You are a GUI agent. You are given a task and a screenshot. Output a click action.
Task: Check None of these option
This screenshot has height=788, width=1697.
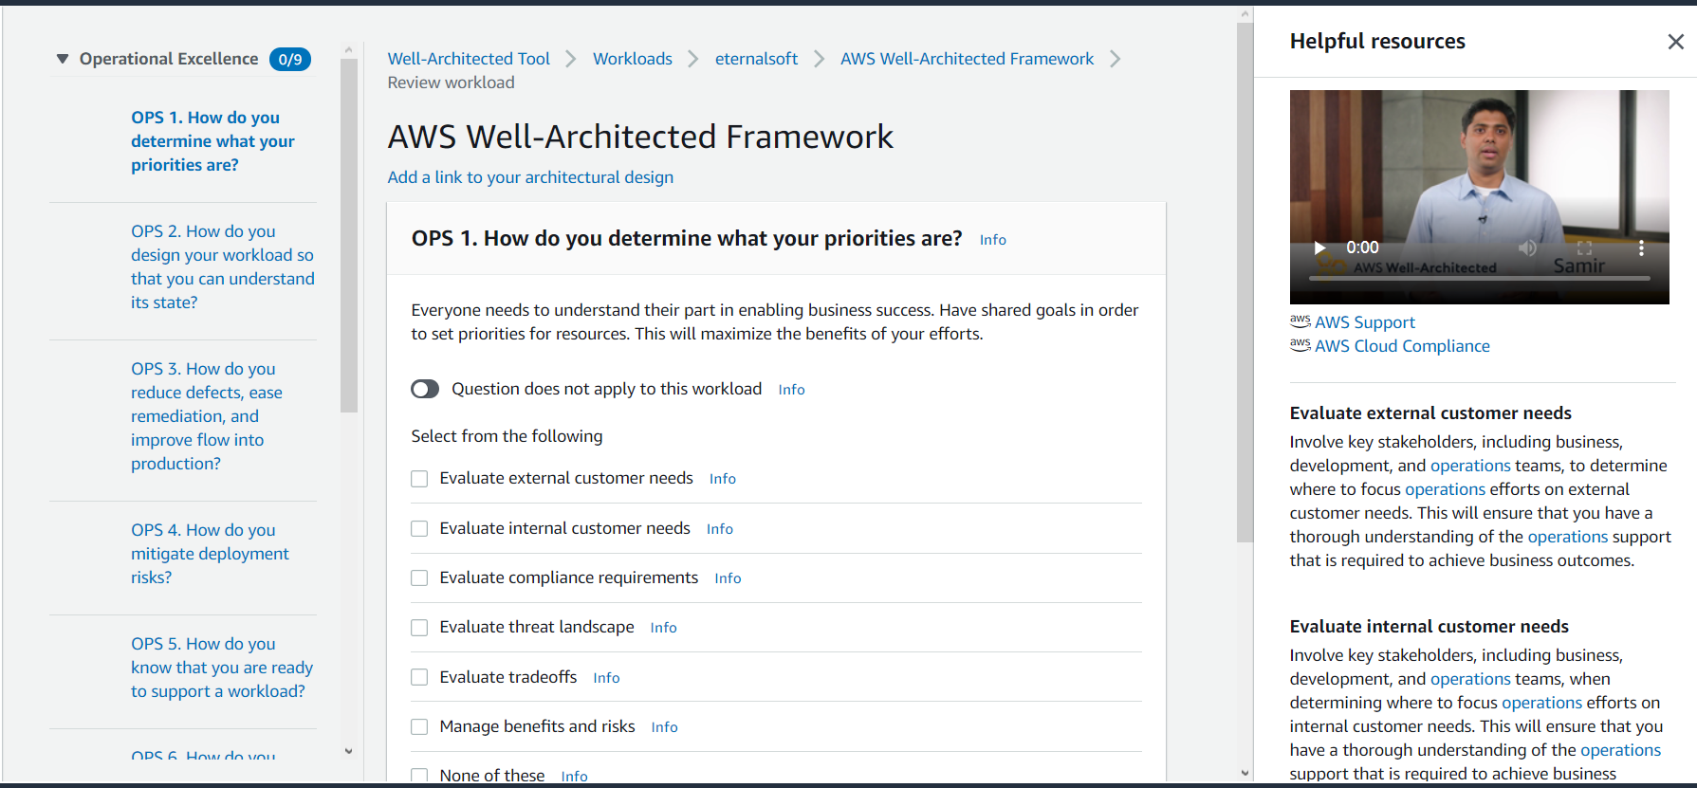coord(419,776)
